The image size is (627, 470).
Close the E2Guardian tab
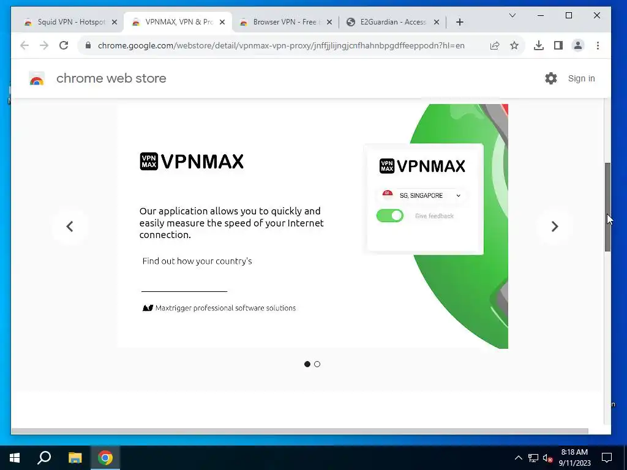(437, 22)
